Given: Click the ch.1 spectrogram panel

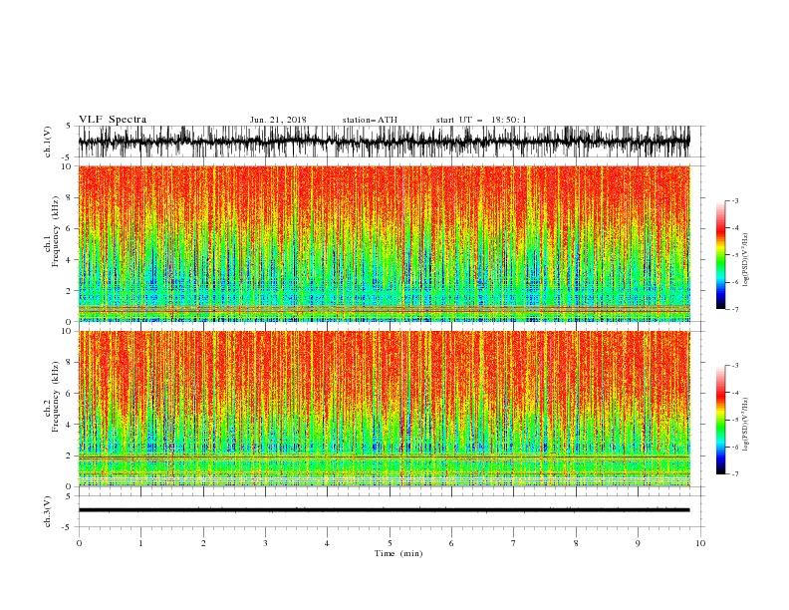Looking at the screenshot, I should point(385,243).
